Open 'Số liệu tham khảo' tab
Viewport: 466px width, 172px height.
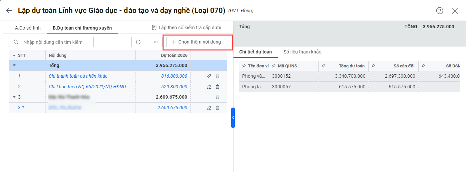[302, 52]
